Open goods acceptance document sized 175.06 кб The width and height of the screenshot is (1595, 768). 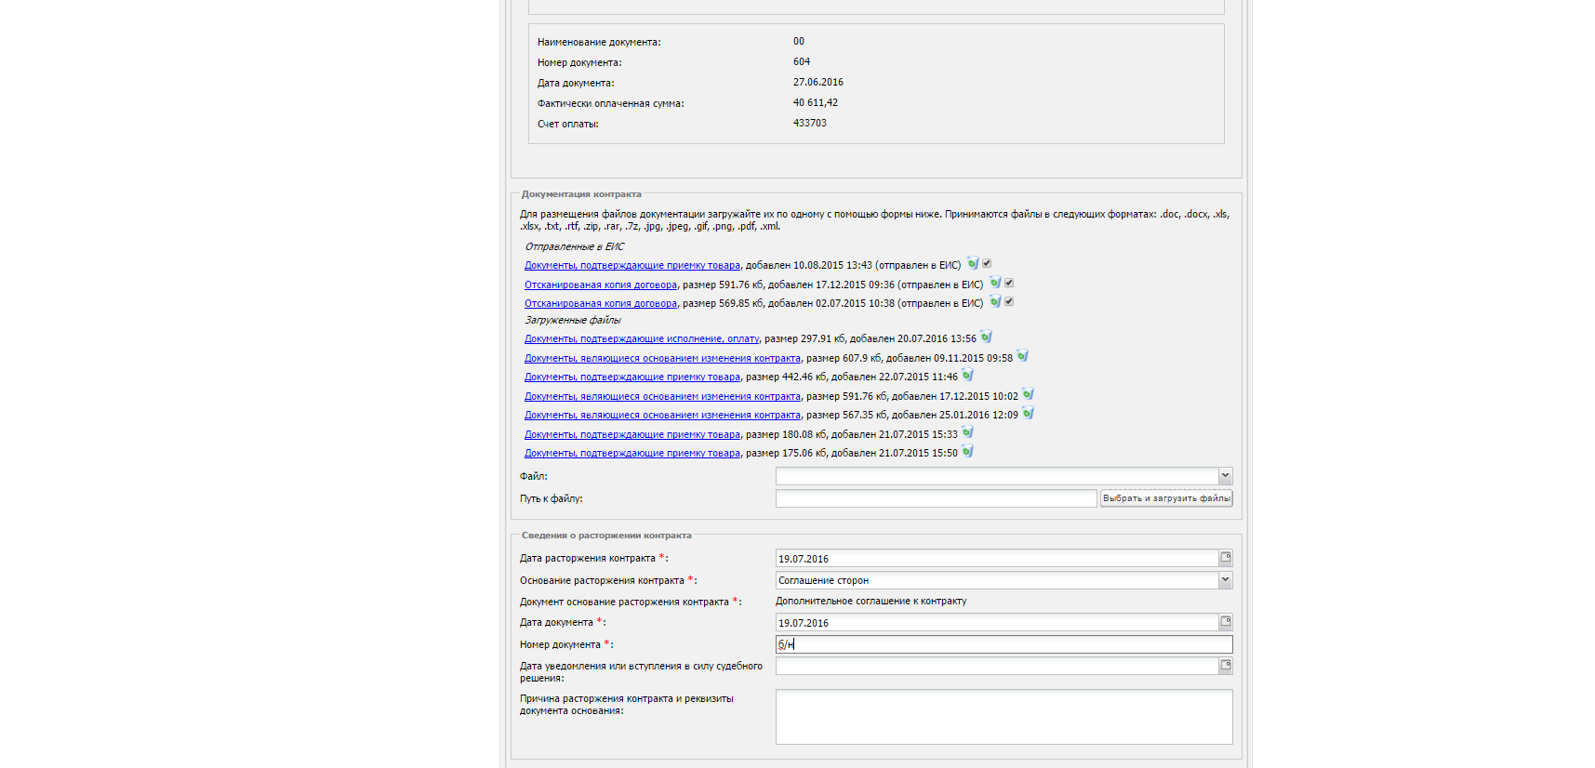point(632,454)
